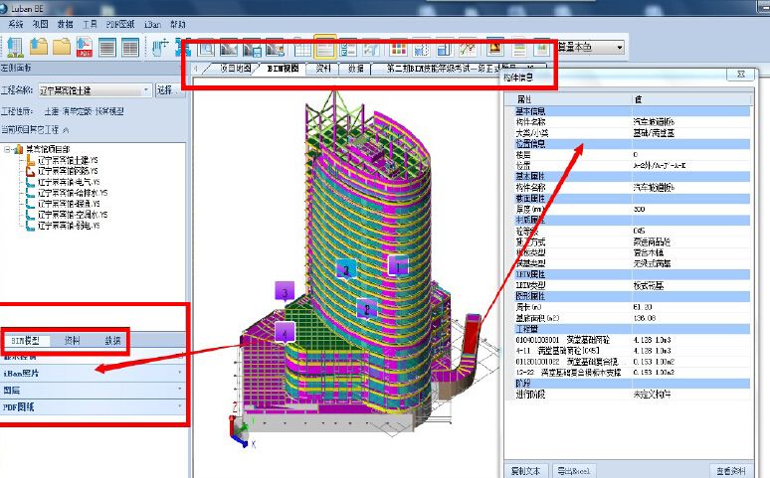This screenshot has width=770, height=478.
Task: Click the folder-with-up-arrow upload toolbar icon
Action: [x=39, y=47]
